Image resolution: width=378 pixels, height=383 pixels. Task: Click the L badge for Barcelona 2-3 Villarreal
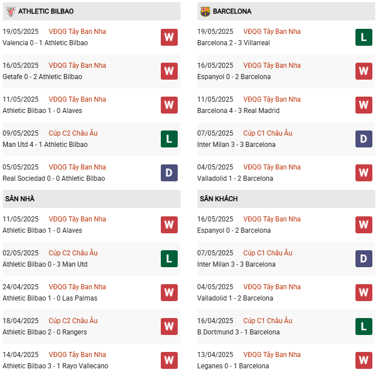pos(364,37)
